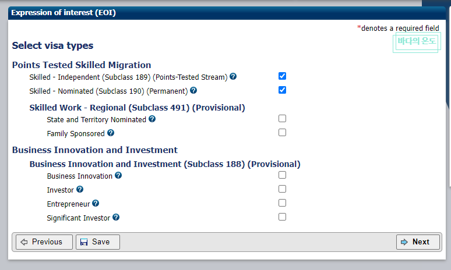Screen dimensions: 451x270
Task: Go back with the Previous button
Action: pyautogui.click(x=44, y=242)
